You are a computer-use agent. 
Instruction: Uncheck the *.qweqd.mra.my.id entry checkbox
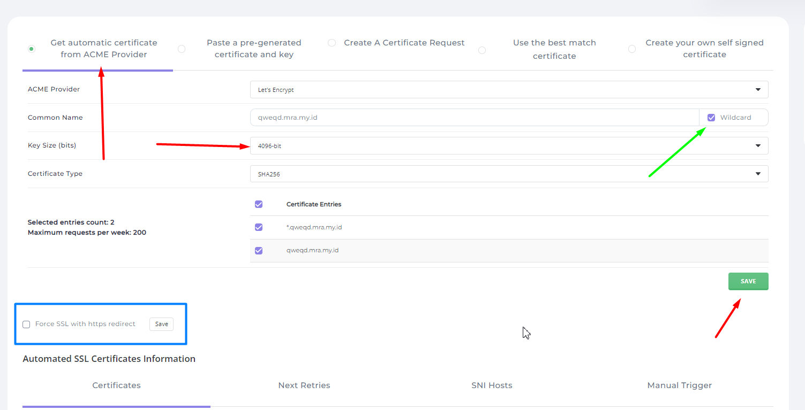point(259,227)
